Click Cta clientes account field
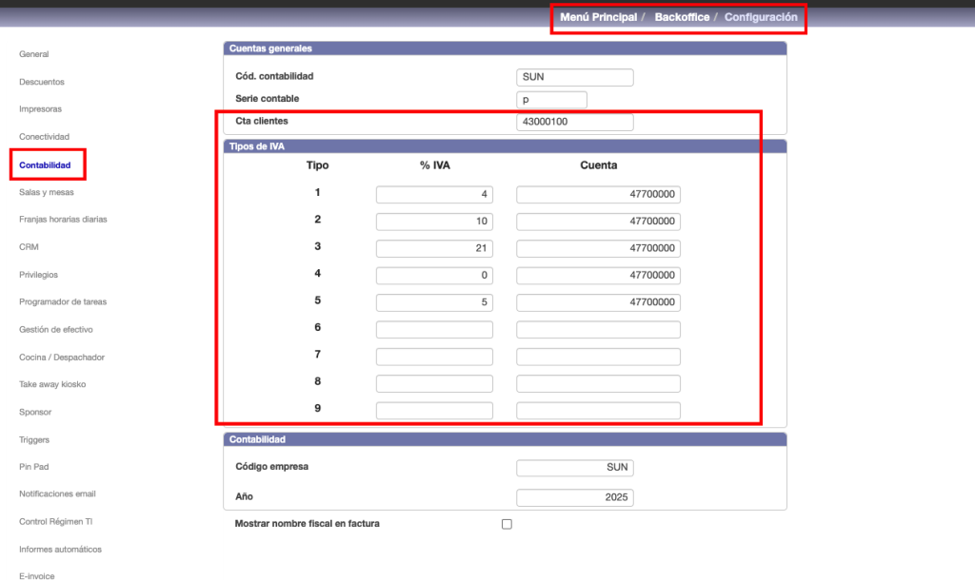Viewport: 975px width, 580px height. tap(575, 123)
